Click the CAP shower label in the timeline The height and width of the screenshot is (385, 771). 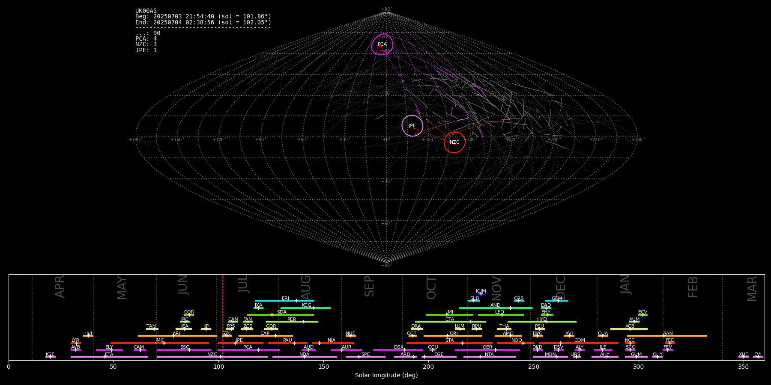(265, 334)
